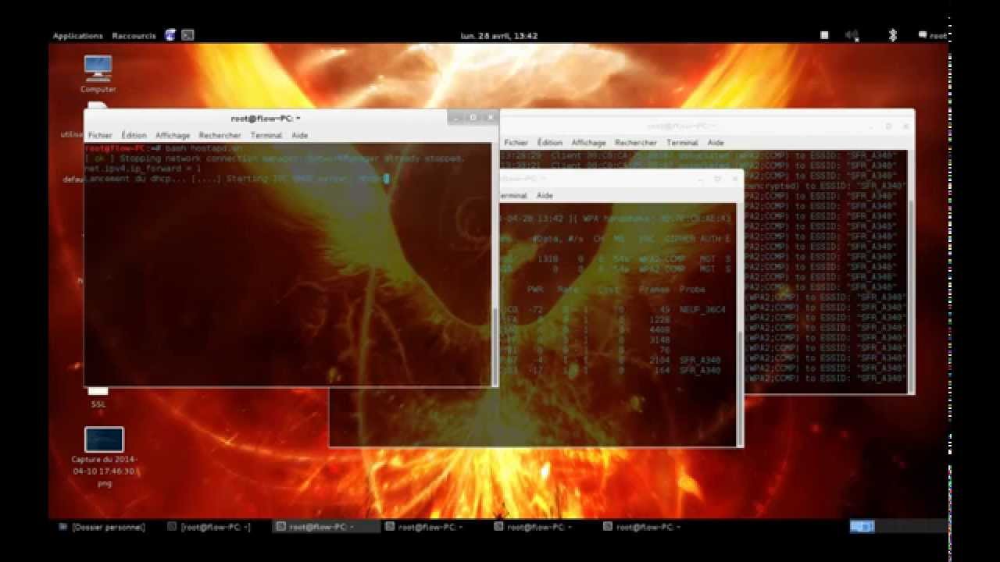Open Fichier menu in SFR_A340 log terminal
Viewport: 1000px width, 562px height.
click(x=516, y=143)
